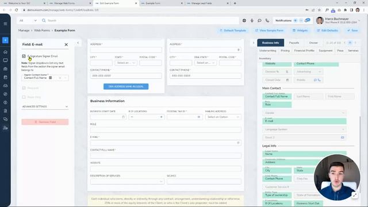Image resolution: width=368 pixels, height=207 pixels.
Task: Click DBA Address Same As Legal button
Action: [x=126, y=86]
